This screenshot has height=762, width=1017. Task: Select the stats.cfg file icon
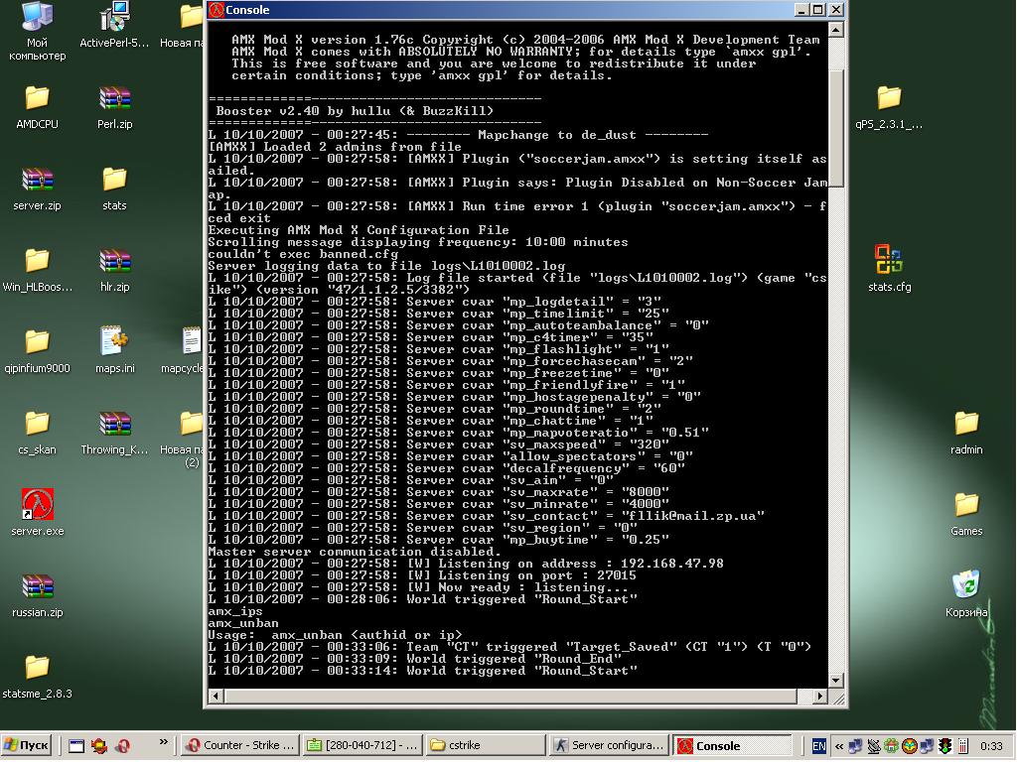coord(889,268)
